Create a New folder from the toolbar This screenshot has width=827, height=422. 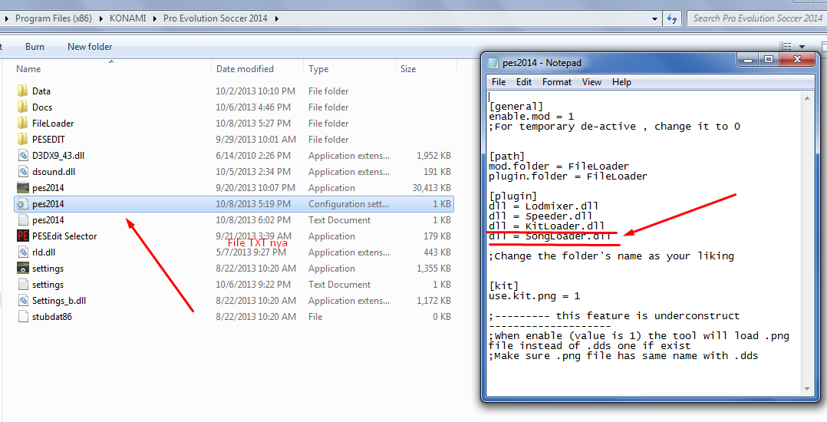coord(90,46)
